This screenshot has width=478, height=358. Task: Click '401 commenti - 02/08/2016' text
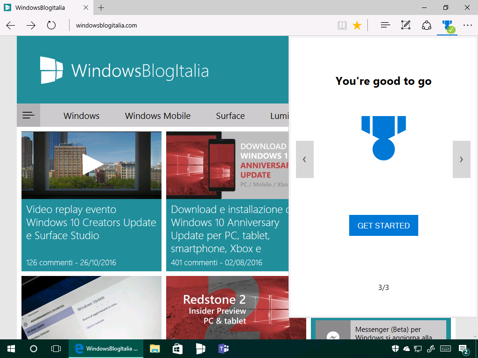click(217, 262)
